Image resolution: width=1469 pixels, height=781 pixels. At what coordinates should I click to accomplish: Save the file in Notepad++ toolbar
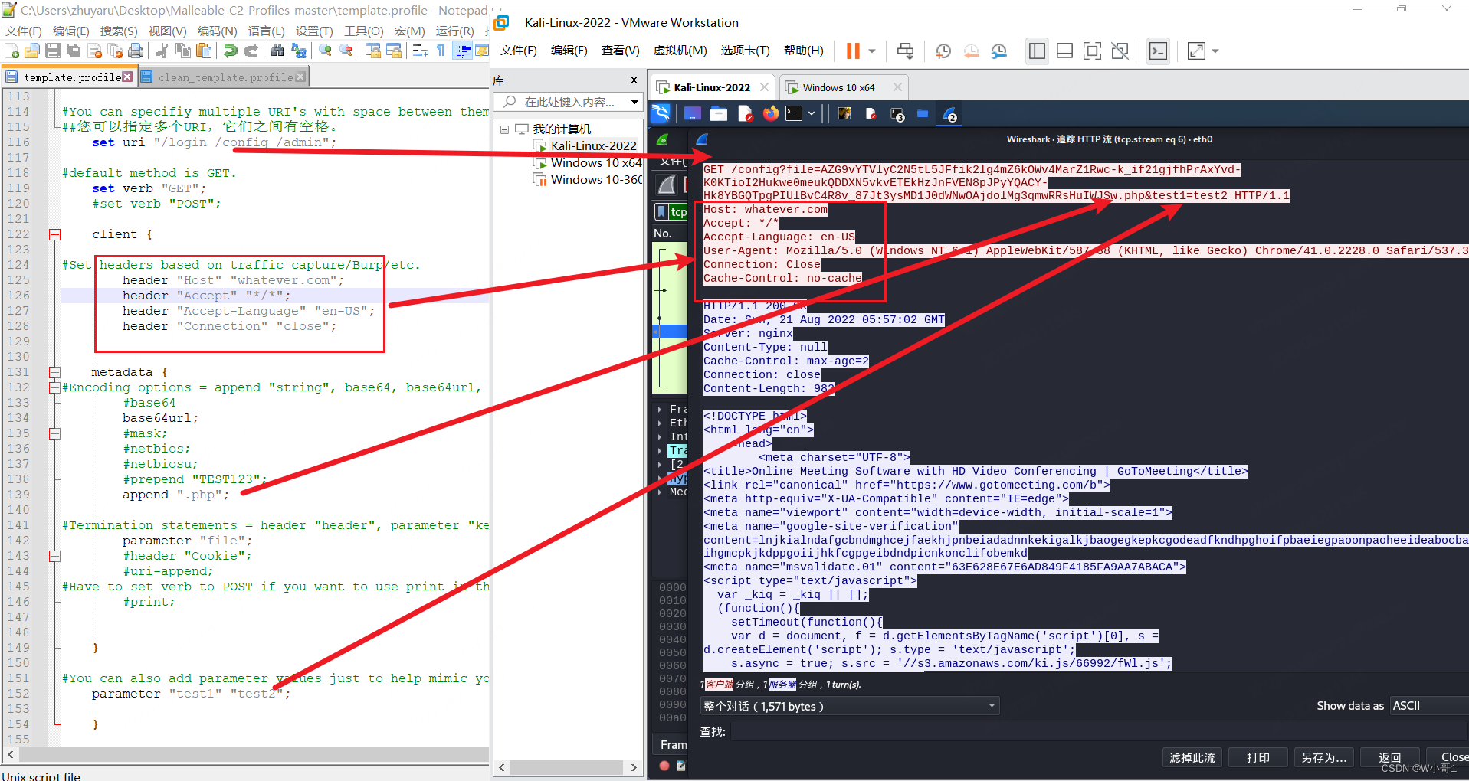53,51
